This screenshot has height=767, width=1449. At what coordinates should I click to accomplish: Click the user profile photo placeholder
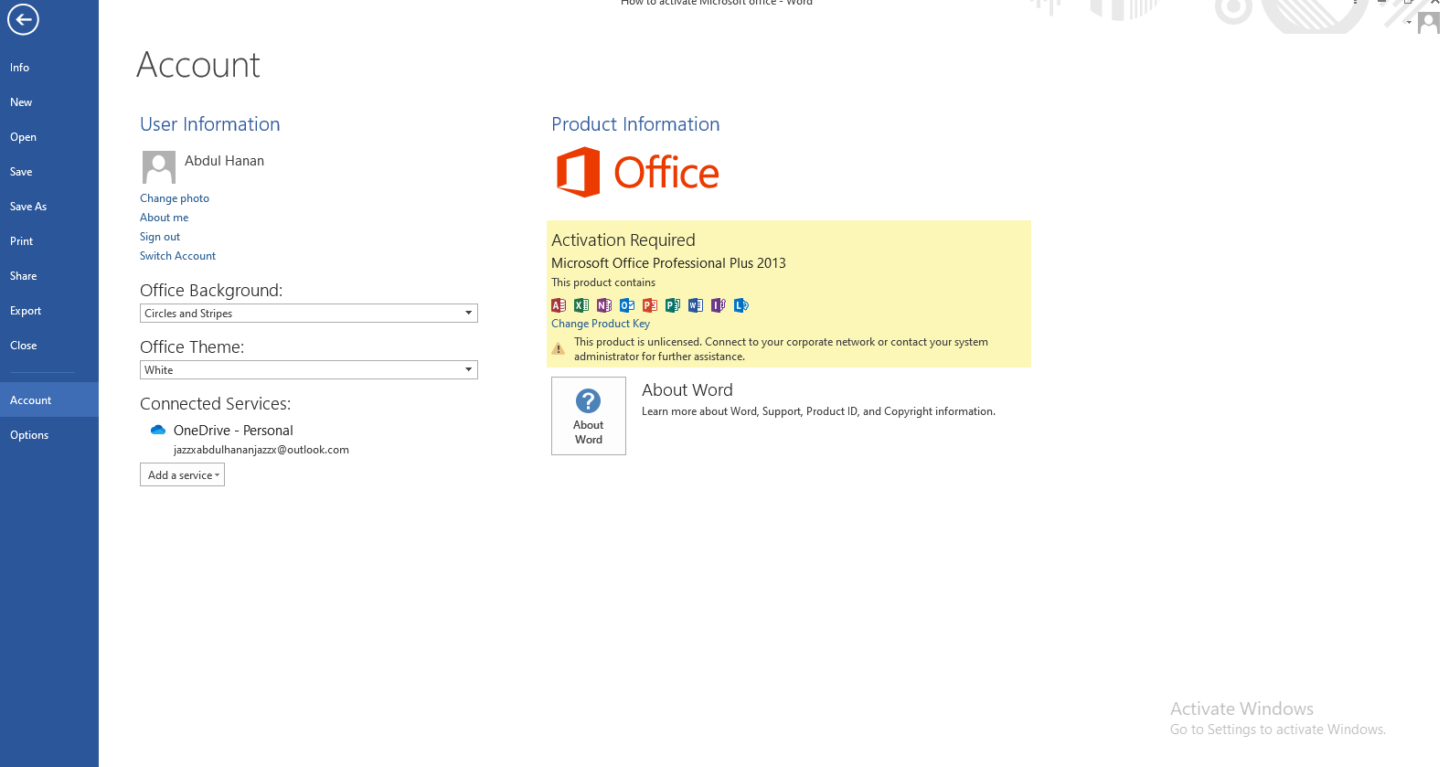click(159, 167)
